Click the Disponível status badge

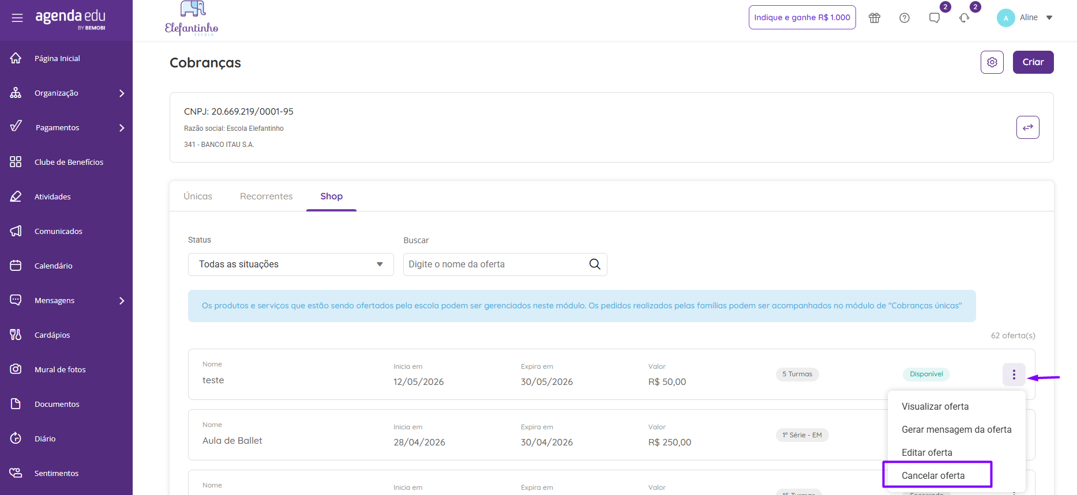926,374
